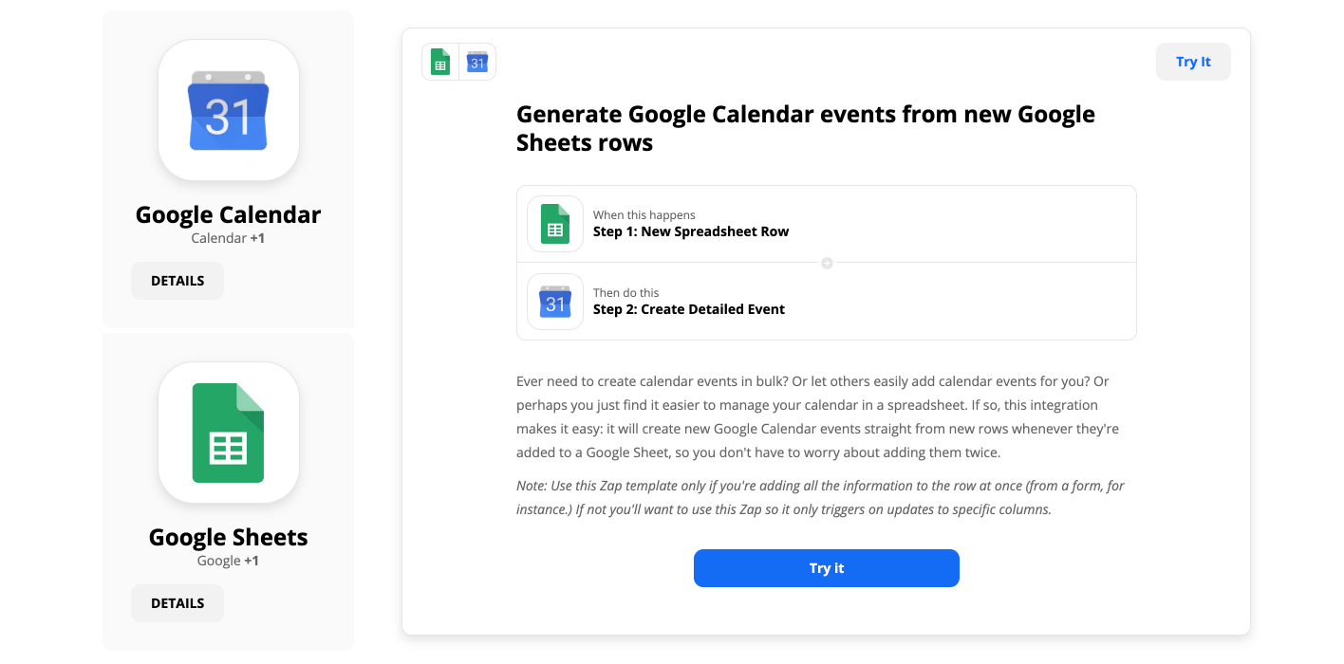1344x664 pixels.
Task: Select the small Google Sheets icon atop the card
Action: point(439,61)
